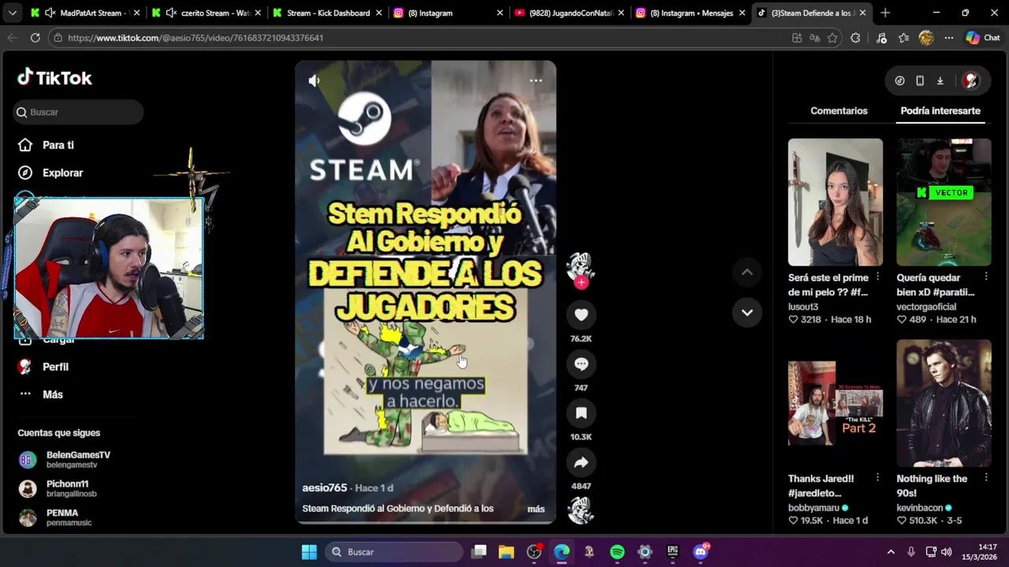Open favorites list icon in toolbar

coord(903,38)
